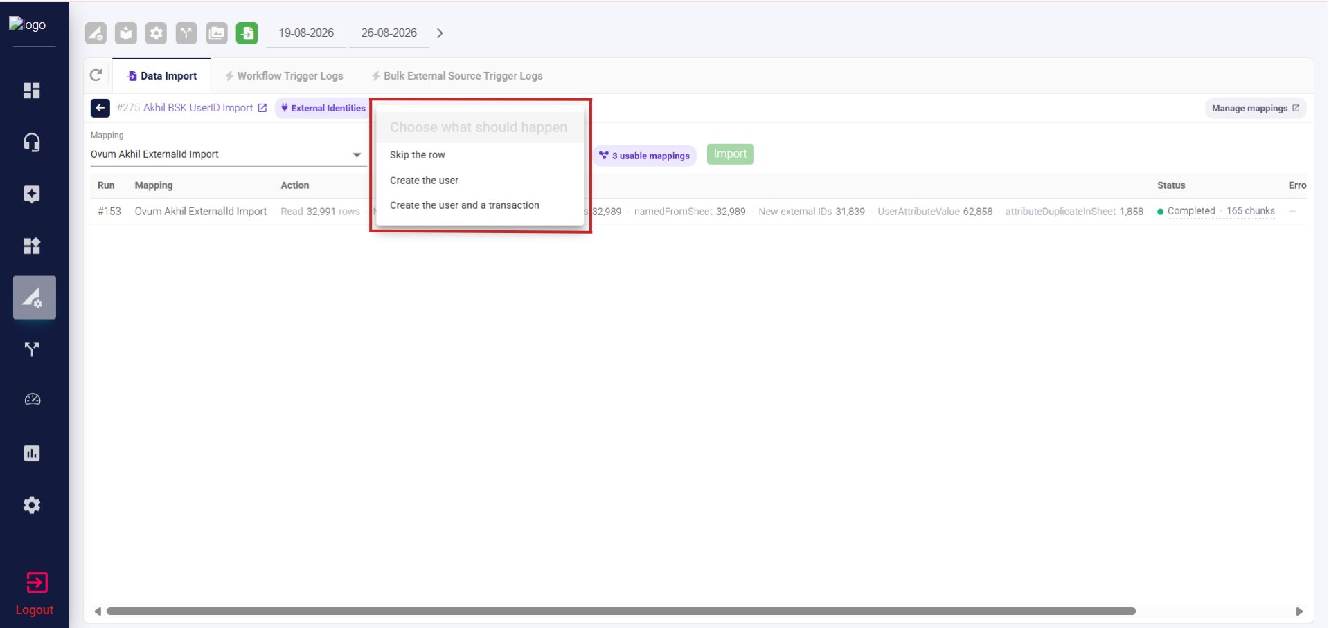Click the scrollbar left arrow
Viewport: 1329px width, 628px height.
[x=98, y=611]
